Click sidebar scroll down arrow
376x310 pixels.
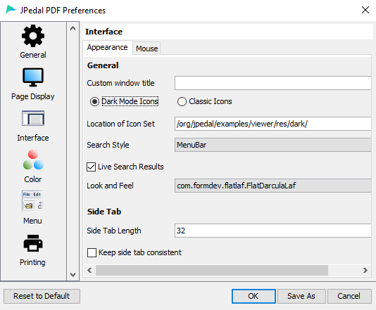point(73,275)
